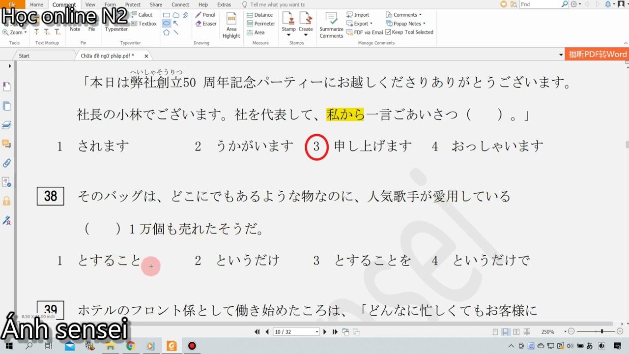Open the Comments dropdown in Manage Comments

(x=404, y=15)
